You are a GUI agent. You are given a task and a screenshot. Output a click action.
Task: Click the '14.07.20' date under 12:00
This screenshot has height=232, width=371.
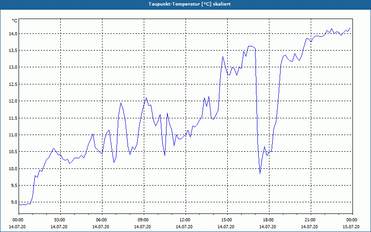tap(184, 227)
